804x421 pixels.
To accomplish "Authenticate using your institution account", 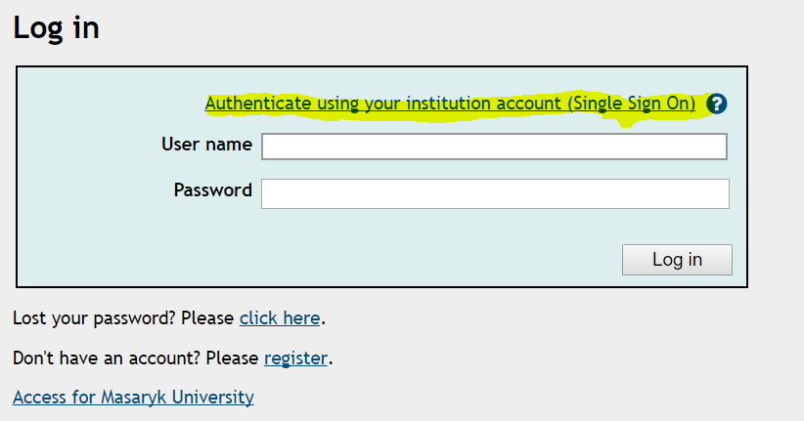I will [450, 103].
